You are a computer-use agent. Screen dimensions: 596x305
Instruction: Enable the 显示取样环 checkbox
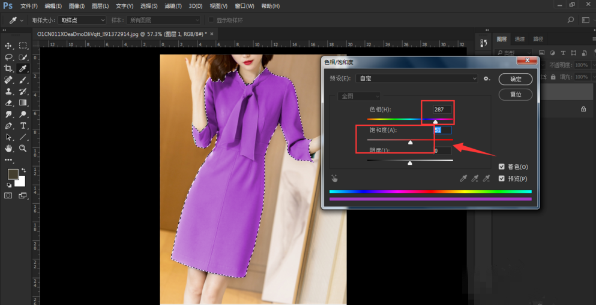tap(211, 20)
